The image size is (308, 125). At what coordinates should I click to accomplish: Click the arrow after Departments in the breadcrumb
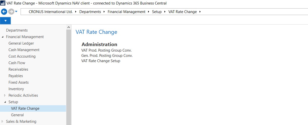[x=104, y=12]
